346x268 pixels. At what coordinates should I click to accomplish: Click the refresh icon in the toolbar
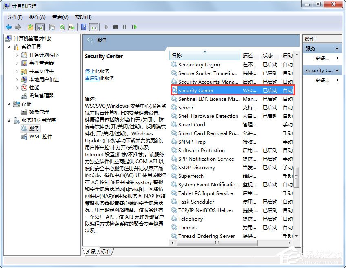point(62,27)
